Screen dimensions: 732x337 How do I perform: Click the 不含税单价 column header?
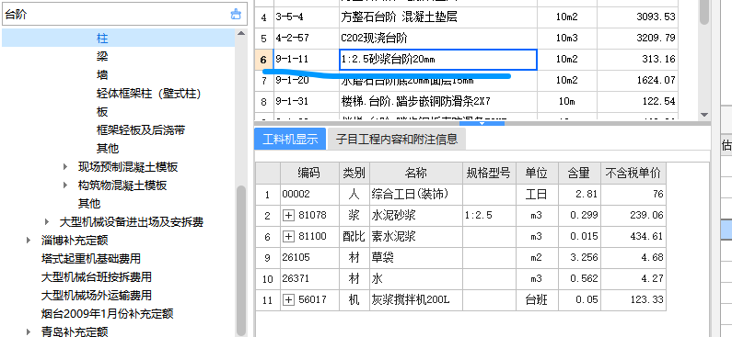[633, 174]
